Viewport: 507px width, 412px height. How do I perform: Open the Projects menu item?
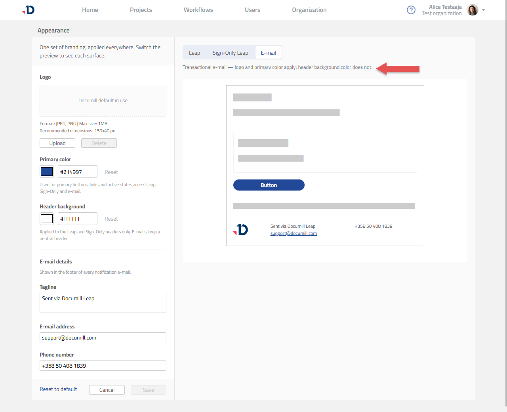(141, 10)
